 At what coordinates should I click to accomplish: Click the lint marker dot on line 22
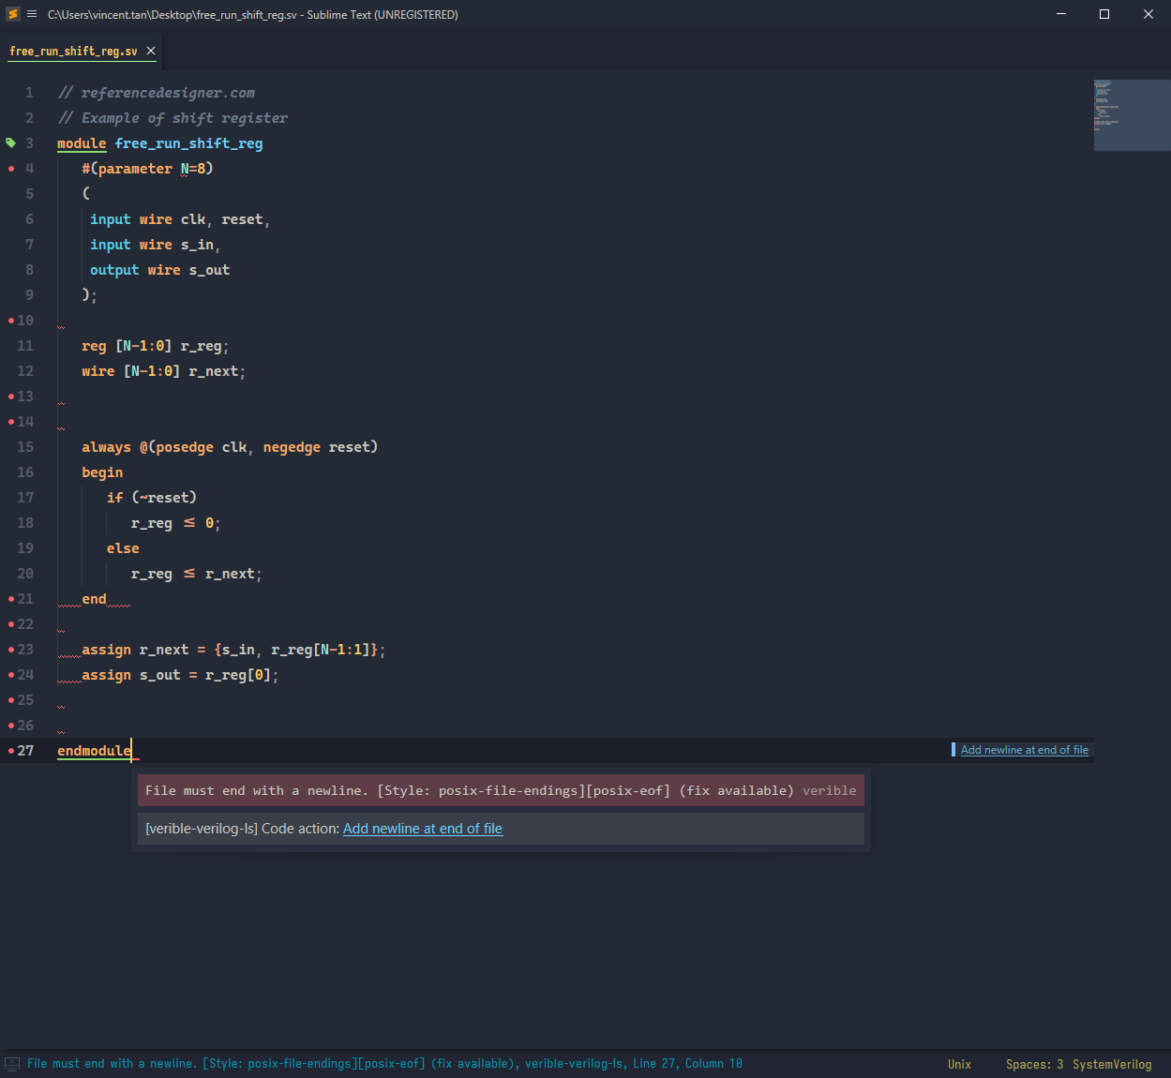click(x=11, y=624)
